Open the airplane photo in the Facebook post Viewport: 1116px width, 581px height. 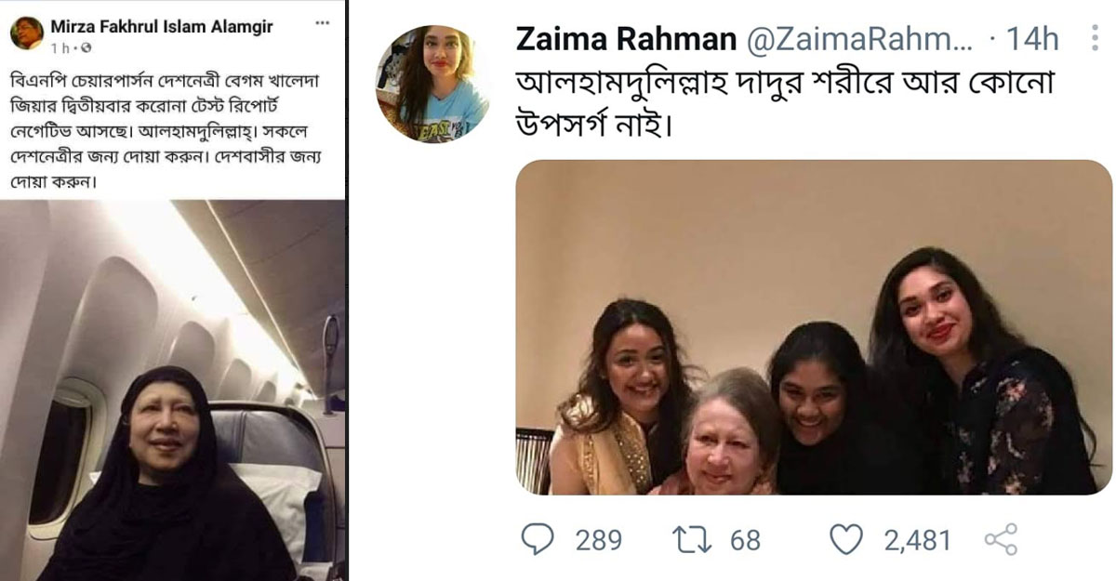[173, 390]
